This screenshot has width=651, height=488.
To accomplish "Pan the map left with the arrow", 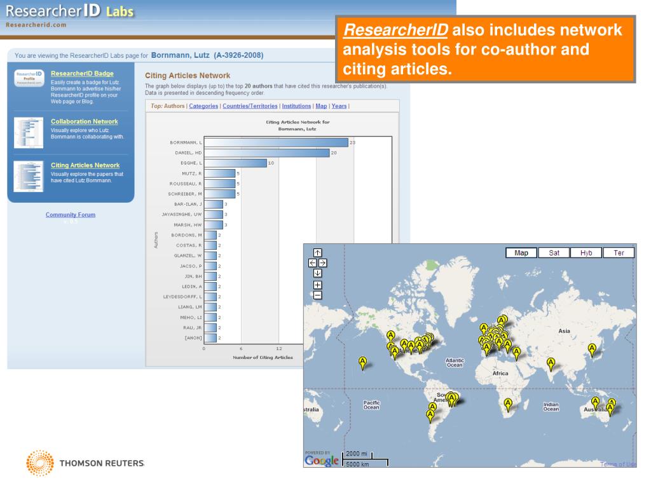I will (x=313, y=262).
